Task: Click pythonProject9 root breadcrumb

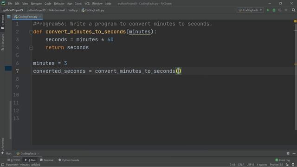Action: 13,10
